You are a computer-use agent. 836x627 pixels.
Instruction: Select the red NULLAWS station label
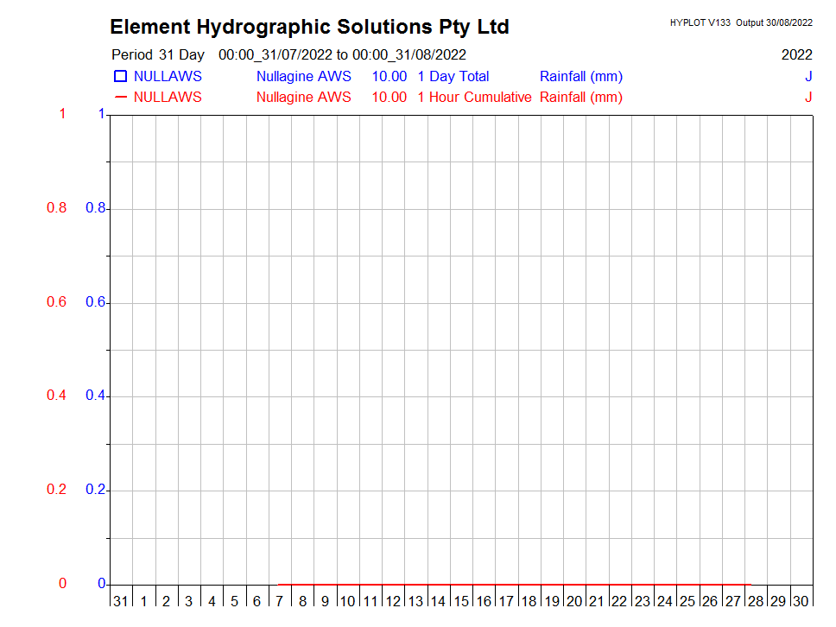(x=168, y=98)
